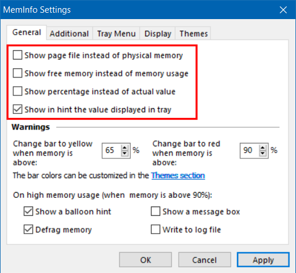This screenshot has height=273, width=296.
Task: Decrease yellow bar threshold with down arrow
Action: coord(125,153)
